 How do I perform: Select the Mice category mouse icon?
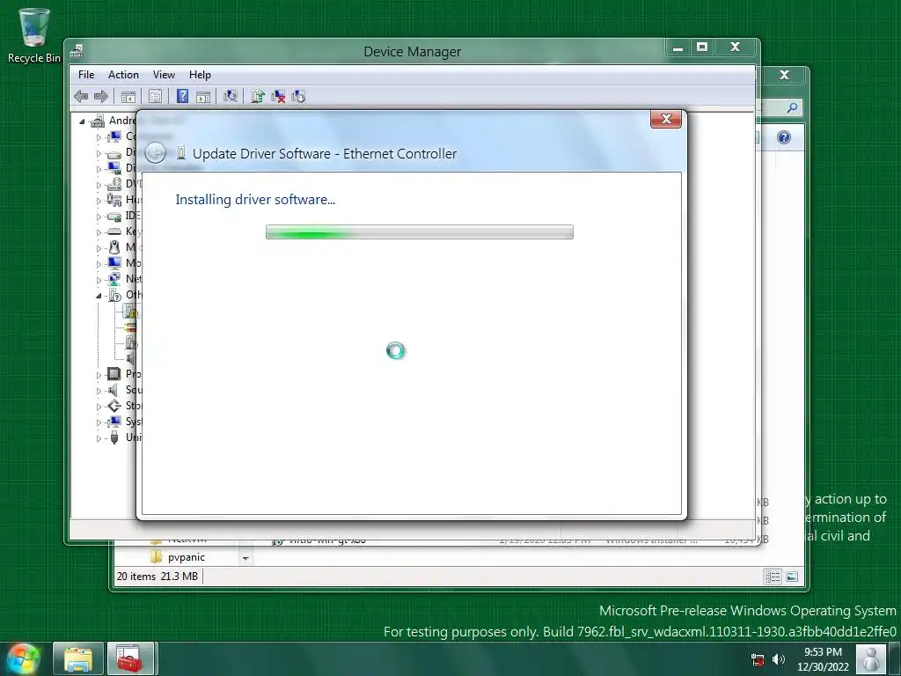click(114, 247)
